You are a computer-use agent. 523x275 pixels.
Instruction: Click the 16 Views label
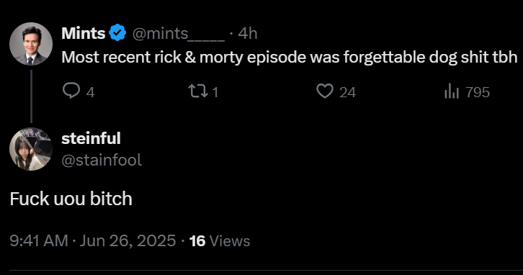tap(220, 241)
